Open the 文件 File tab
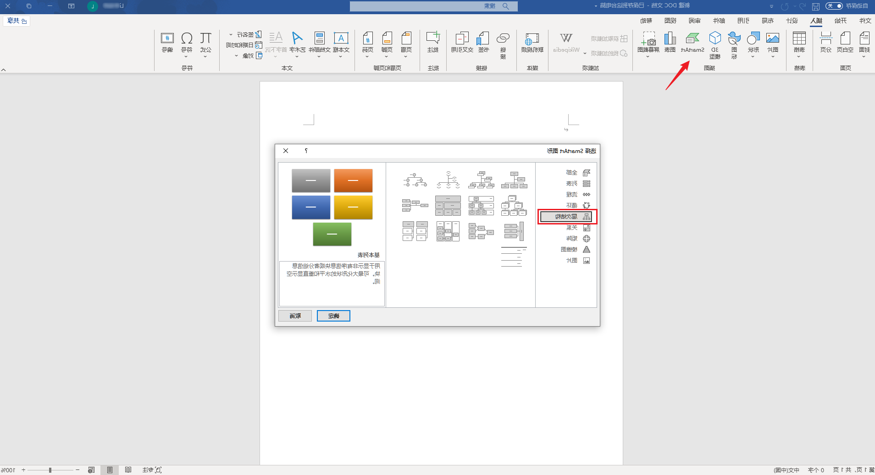875x475 pixels. click(865, 21)
